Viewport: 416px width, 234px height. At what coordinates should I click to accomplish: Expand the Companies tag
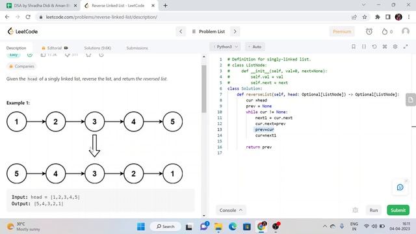coord(21,66)
